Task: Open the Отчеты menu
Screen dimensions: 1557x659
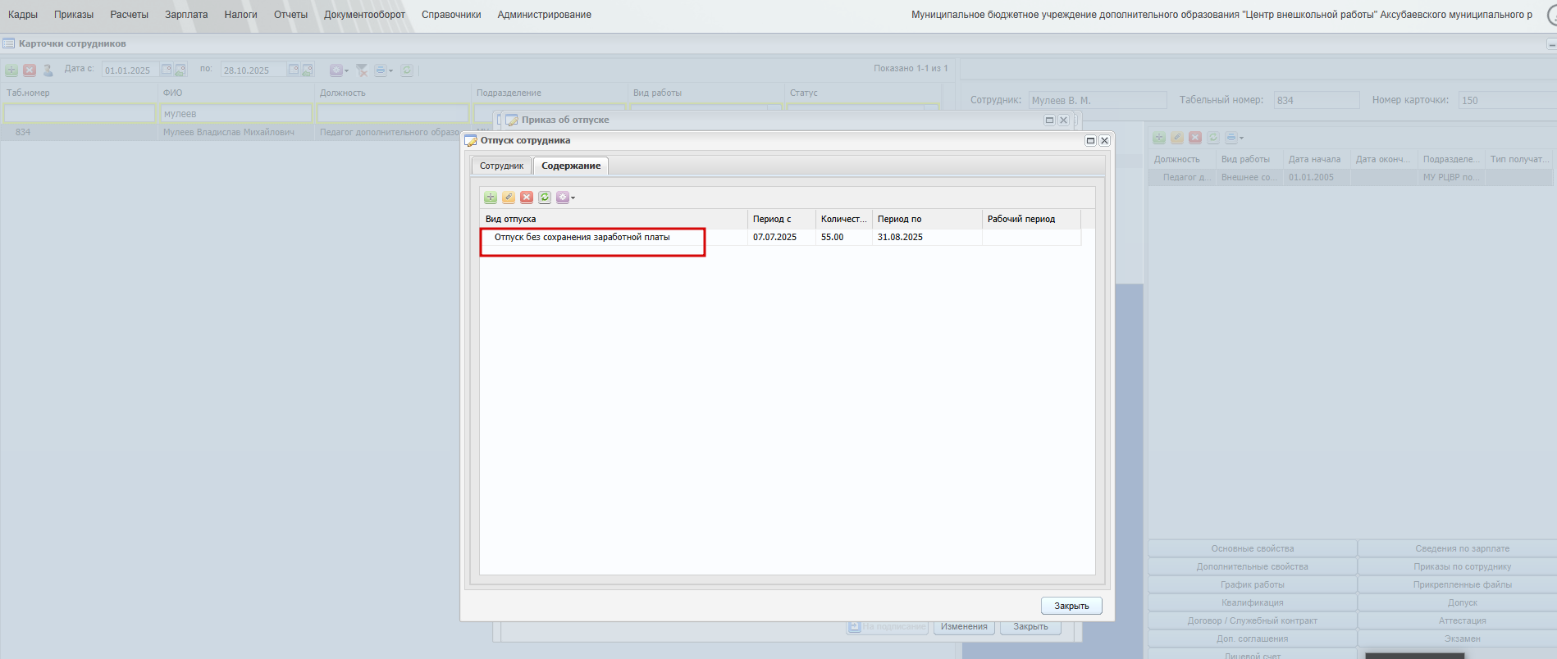Action: tap(290, 15)
